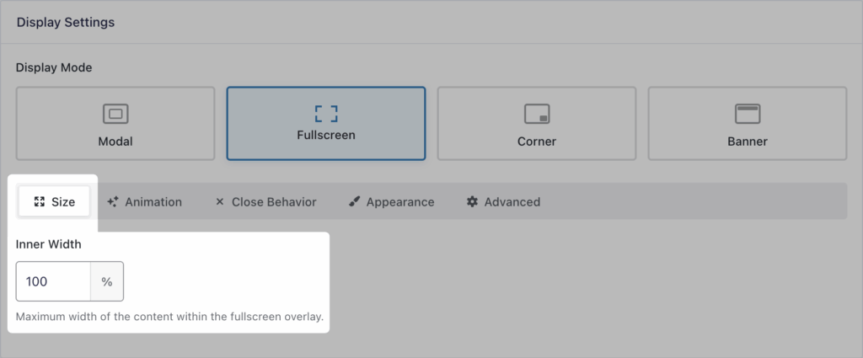The height and width of the screenshot is (358, 863).
Task: Show the Advanced settings tab
Action: click(512, 202)
